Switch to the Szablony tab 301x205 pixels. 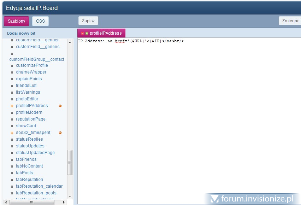(16, 21)
